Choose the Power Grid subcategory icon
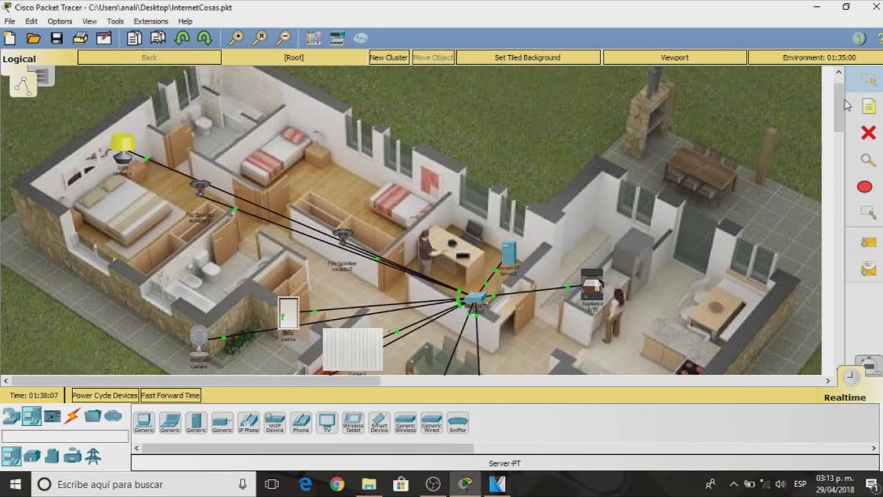 coord(93,456)
